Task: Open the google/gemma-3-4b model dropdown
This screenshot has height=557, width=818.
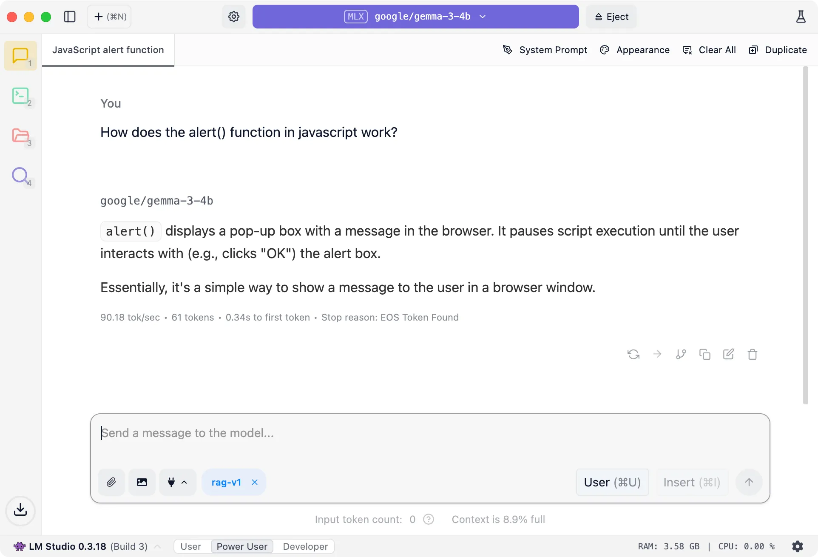Action: click(x=415, y=17)
